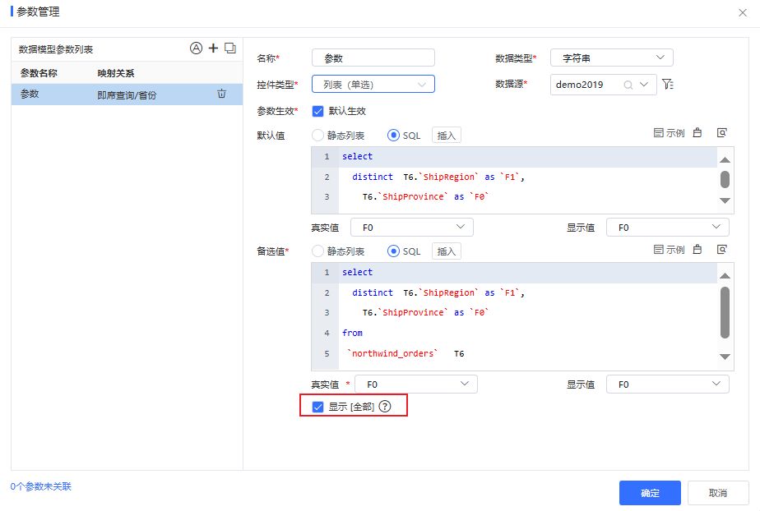This screenshot has width=760, height=511.
Task: Open the 显示值 F0 dropdown for 备选值
Action: point(667,384)
